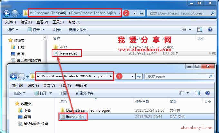Open 编辑(E) menu in DownStream Technologies window
This screenshot has width=219, height=133.
pyautogui.click(x=26, y=22)
